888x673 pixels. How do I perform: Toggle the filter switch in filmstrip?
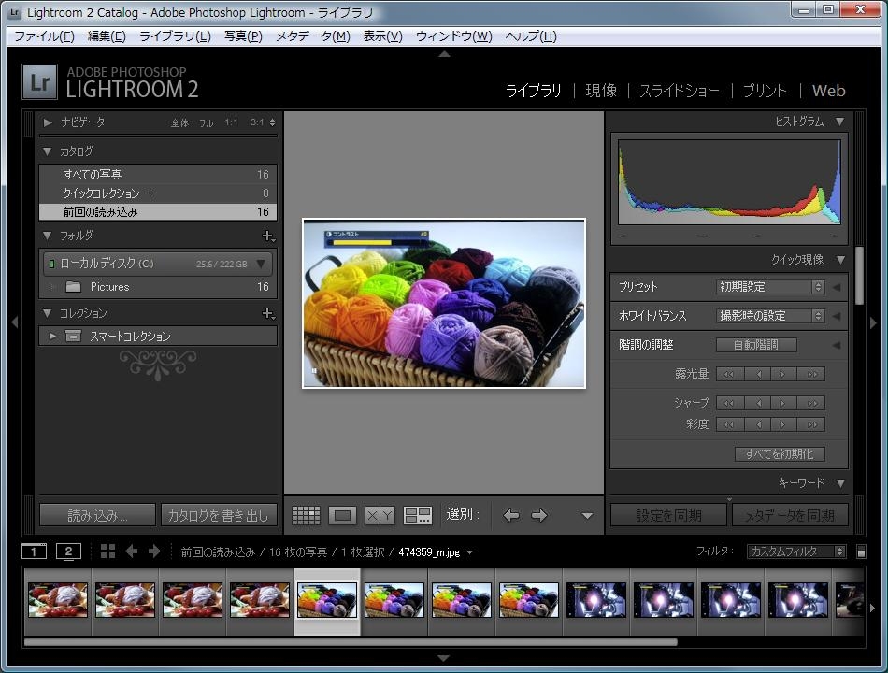pyautogui.click(x=861, y=552)
